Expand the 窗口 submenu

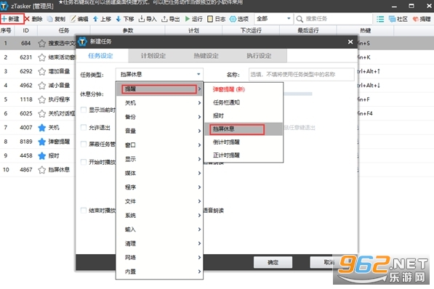click(159, 145)
